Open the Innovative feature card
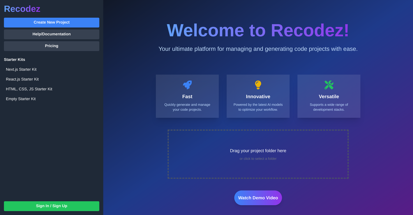Image resolution: width=413 pixels, height=215 pixels. tap(258, 96)
